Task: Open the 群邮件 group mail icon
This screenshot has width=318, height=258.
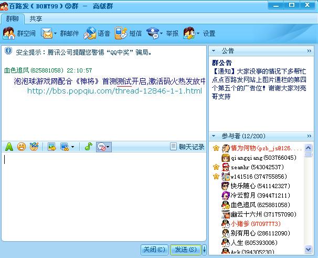Action: (47, 33)
